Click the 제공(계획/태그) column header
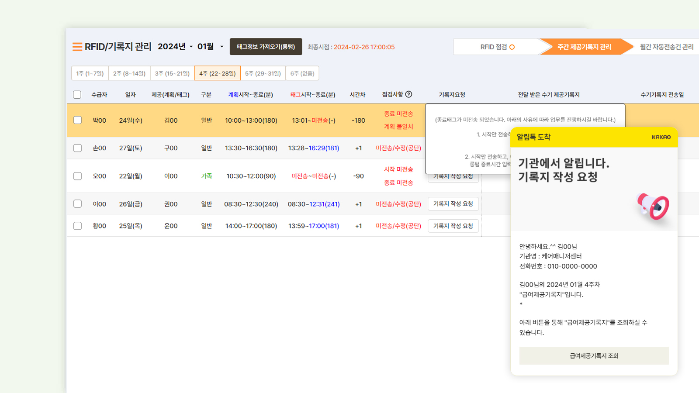This screenshot has height=393, width=699. click(x=170, y=95)
